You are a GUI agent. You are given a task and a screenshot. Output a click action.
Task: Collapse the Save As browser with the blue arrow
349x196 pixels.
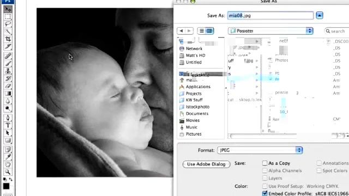320,16
